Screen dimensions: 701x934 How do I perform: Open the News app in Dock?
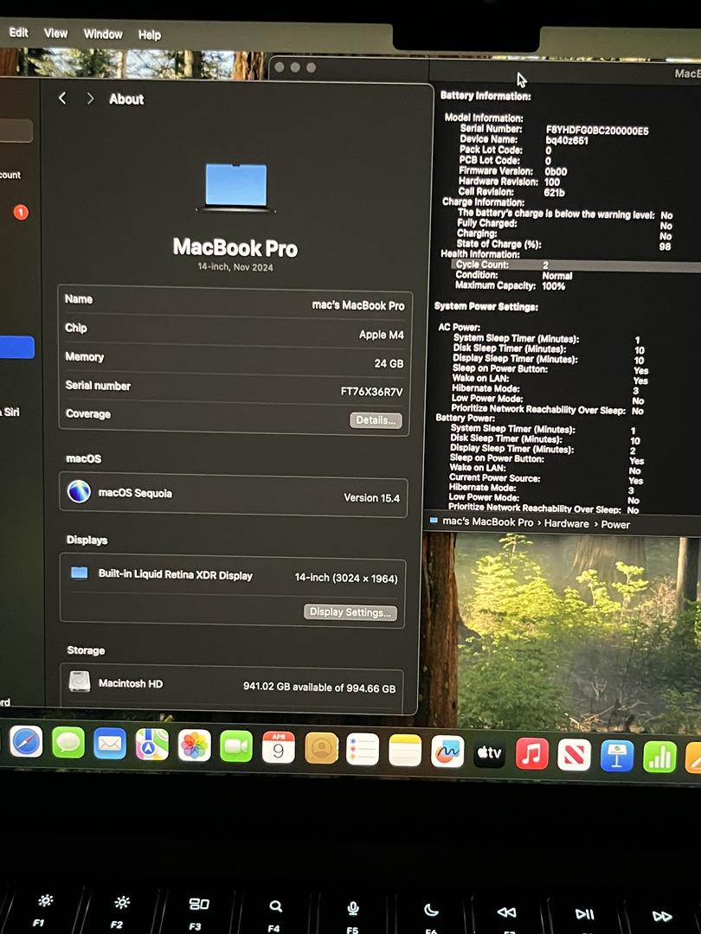(574, 755)
